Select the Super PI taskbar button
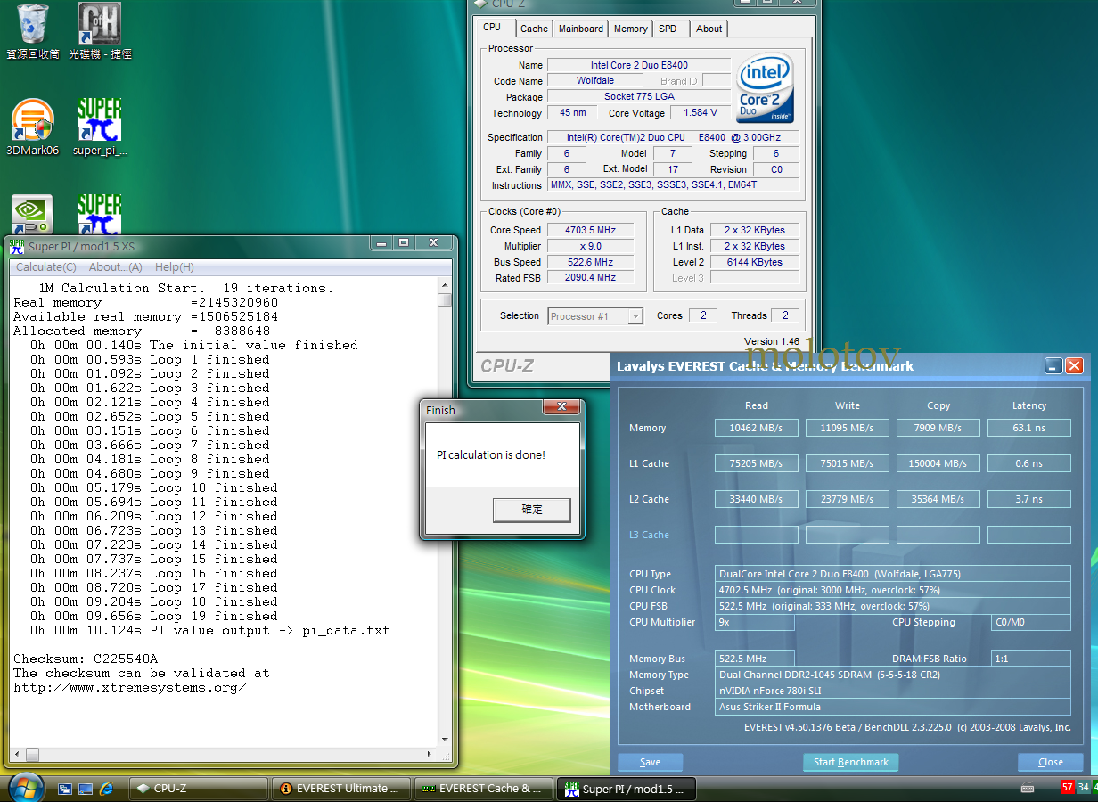The height and width of the screenshot is (802, 1098). point(627,789)
